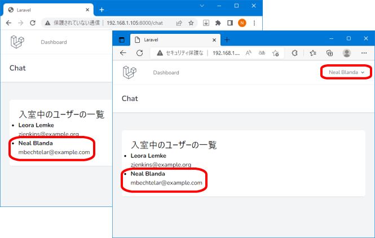The height and width of the screenshot is (238, 375).
Task: Click 入室中のユーザーの一覧 heading in Chrome window
Action: coord(61,114)
